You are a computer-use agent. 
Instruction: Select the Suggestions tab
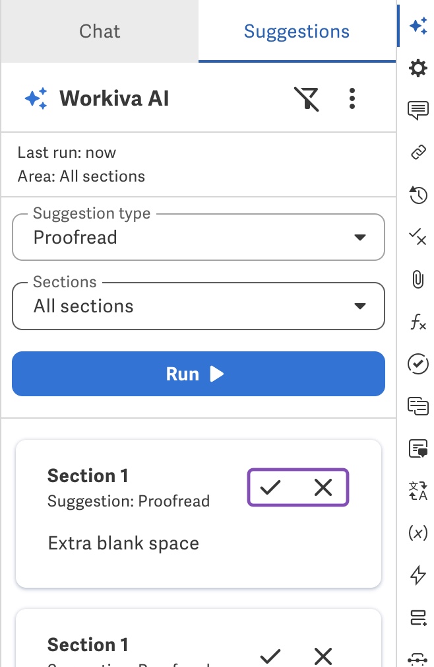coord(297,31)
